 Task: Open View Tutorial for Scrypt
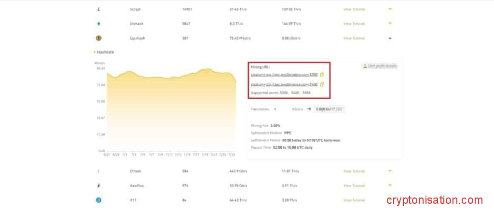point(354,9)
